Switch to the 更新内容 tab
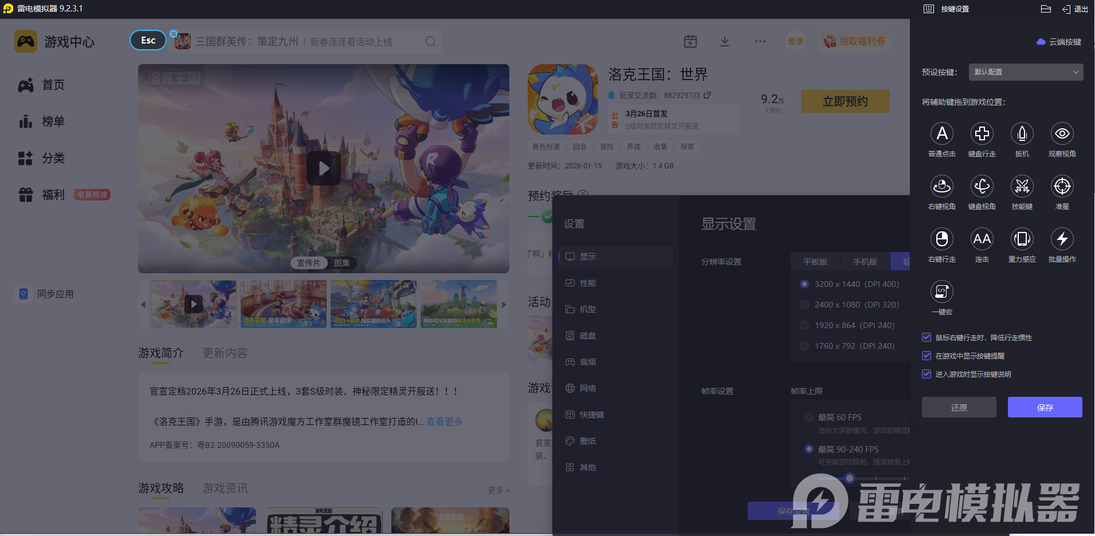 225,353
